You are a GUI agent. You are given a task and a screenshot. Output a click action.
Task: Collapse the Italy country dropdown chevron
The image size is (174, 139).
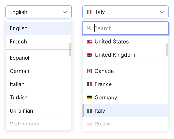pyautogui.click(x=162, y=12)
